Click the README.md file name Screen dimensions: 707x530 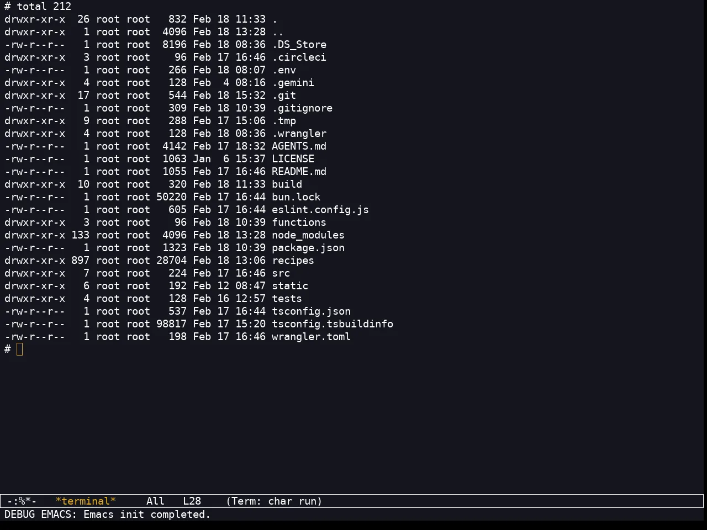click(299, 172)
